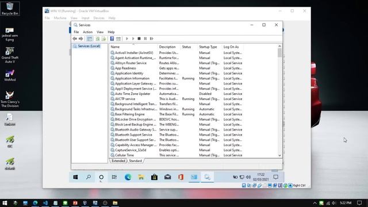Click the services list scrollbar thumb
This screenshot has width=368, height=207.
click(x=279, y=53)
